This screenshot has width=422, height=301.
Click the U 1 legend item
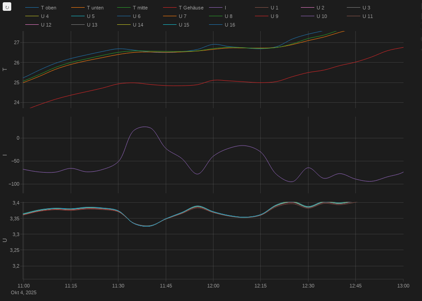(x=274, y=8)
